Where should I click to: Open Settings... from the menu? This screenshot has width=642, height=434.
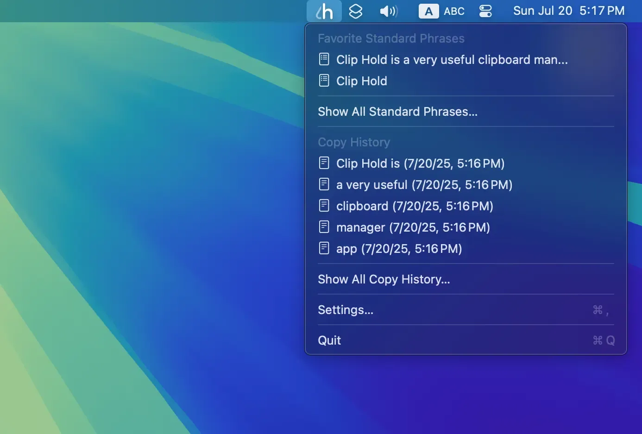[x=466, y=310]
